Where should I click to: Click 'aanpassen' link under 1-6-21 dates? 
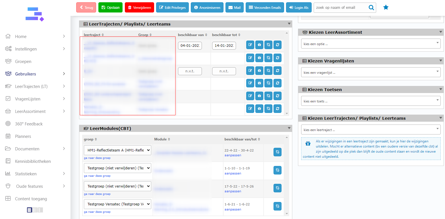coord(233,210)
